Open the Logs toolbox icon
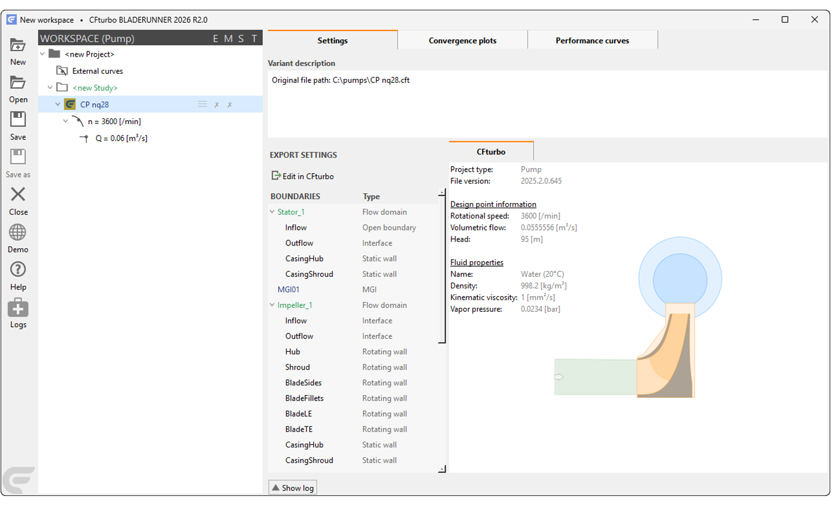Image resolution: width=832 pixels, height=508 pixels. [x=18, y=308]
